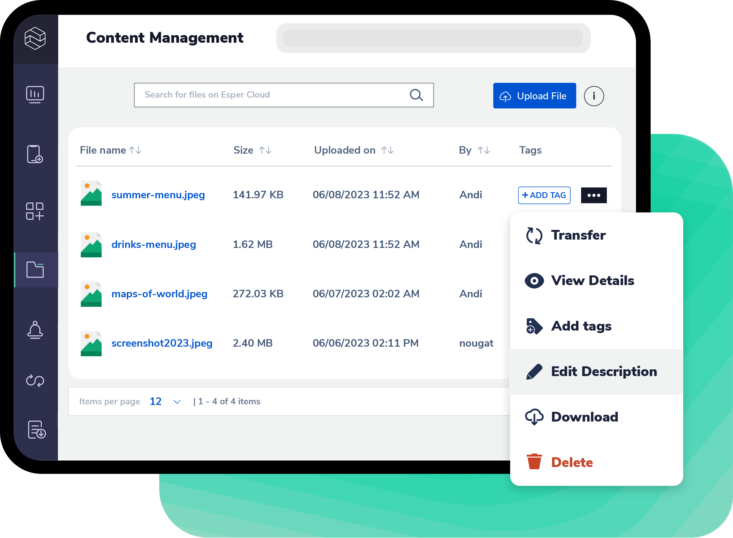The image size is (733, 538).
Task: Select Transfer from the context menu
Action: coord(578,235)
